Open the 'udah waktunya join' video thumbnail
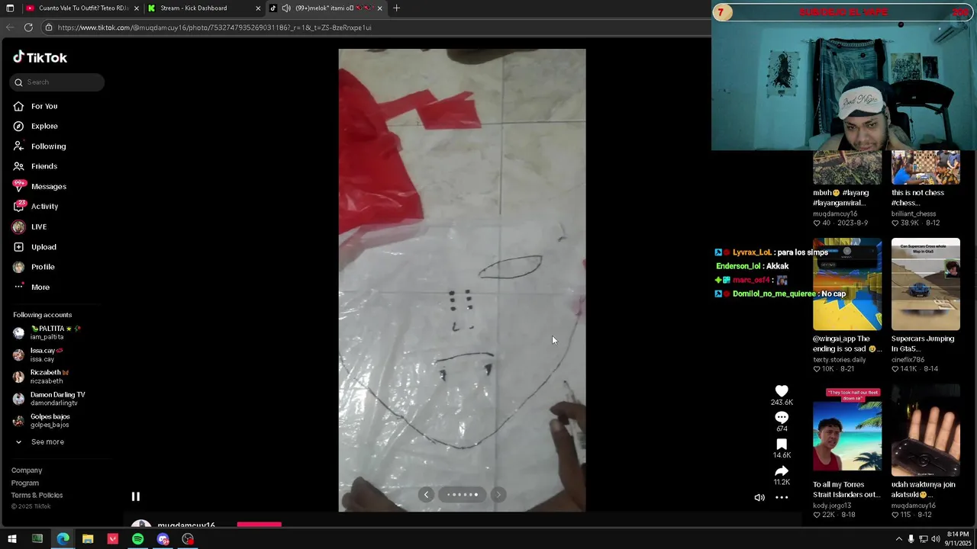977x549 pixels. (926, 430)
